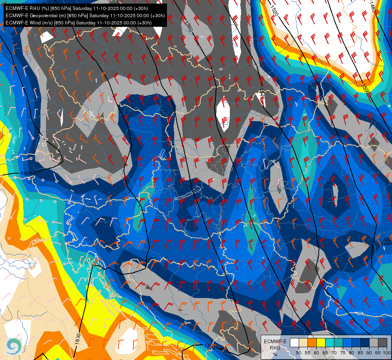
Task: Click the beige 50–55% legend swatch
Action: (303, 342)
